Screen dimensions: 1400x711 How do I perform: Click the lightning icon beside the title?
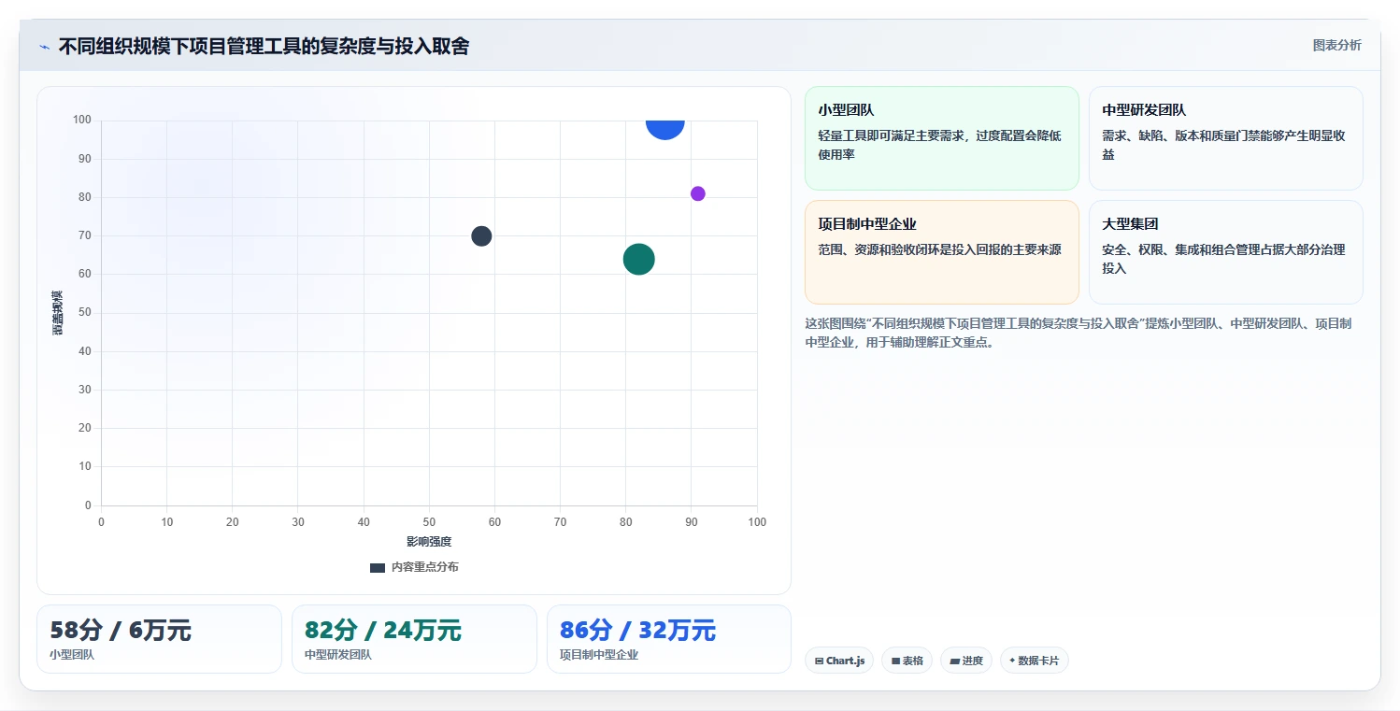click(44, 47)
